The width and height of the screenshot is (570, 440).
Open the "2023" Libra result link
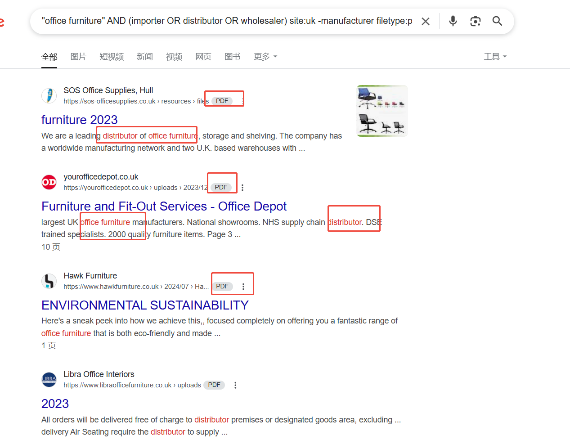pos(55,404)
